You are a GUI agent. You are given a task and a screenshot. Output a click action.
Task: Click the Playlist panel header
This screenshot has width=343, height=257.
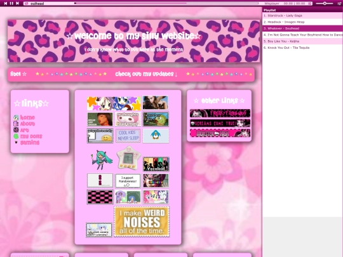pyautogui.click(x=302, y=10)
